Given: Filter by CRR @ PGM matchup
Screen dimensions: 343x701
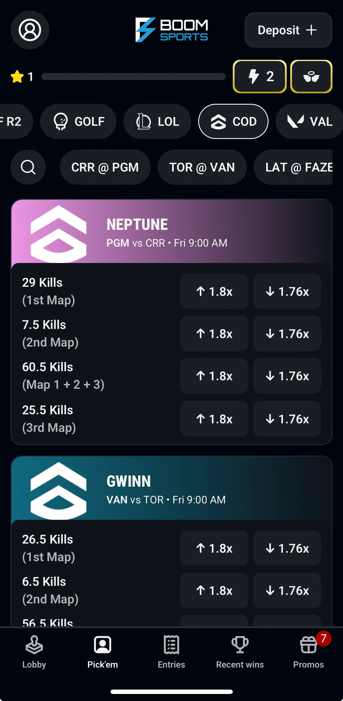Looking at the screenshot, I should click(105, 167).
